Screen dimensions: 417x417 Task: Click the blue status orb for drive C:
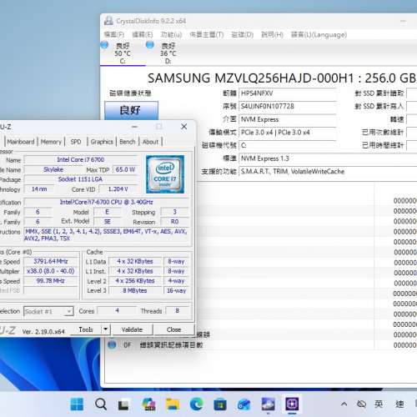104,45
